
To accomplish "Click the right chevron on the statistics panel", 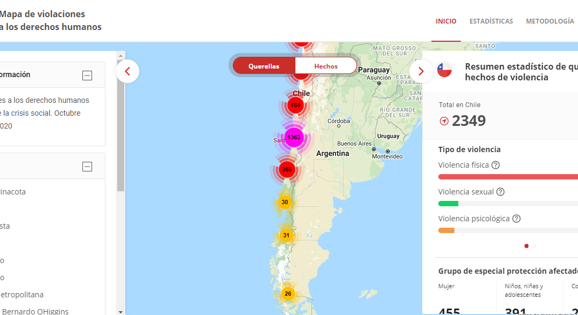I will tap(421, 71).
